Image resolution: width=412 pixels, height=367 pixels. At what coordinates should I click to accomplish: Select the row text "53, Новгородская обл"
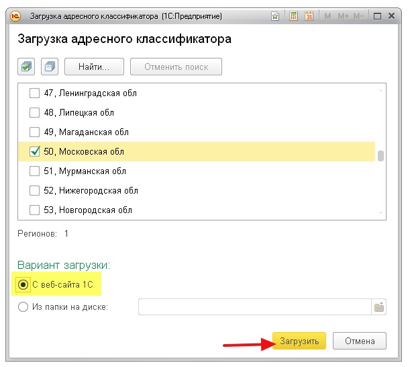[x=88, y=210]
